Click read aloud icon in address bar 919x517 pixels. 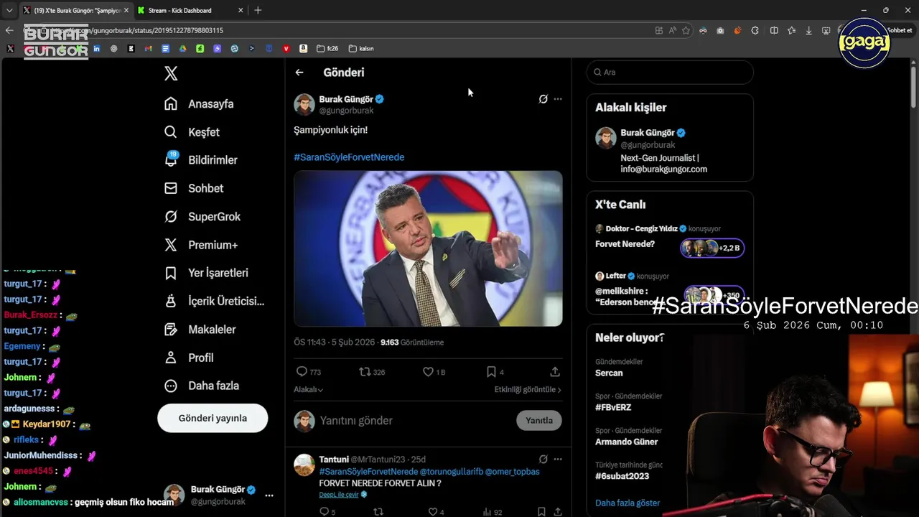tap(673, 30)
